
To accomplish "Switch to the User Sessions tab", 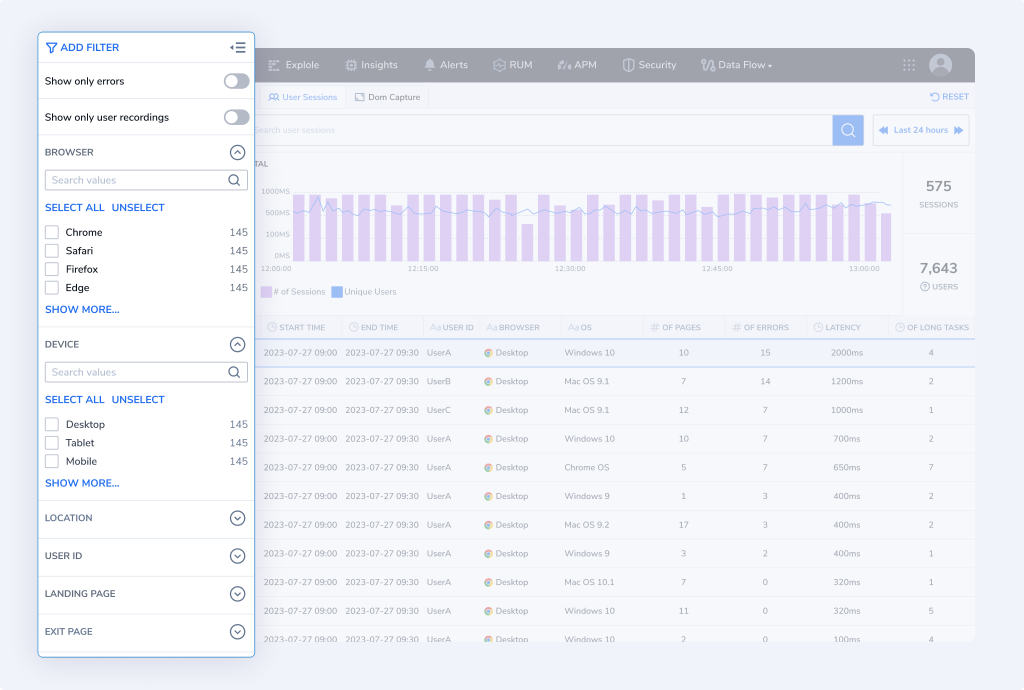I will coord(303,97).
